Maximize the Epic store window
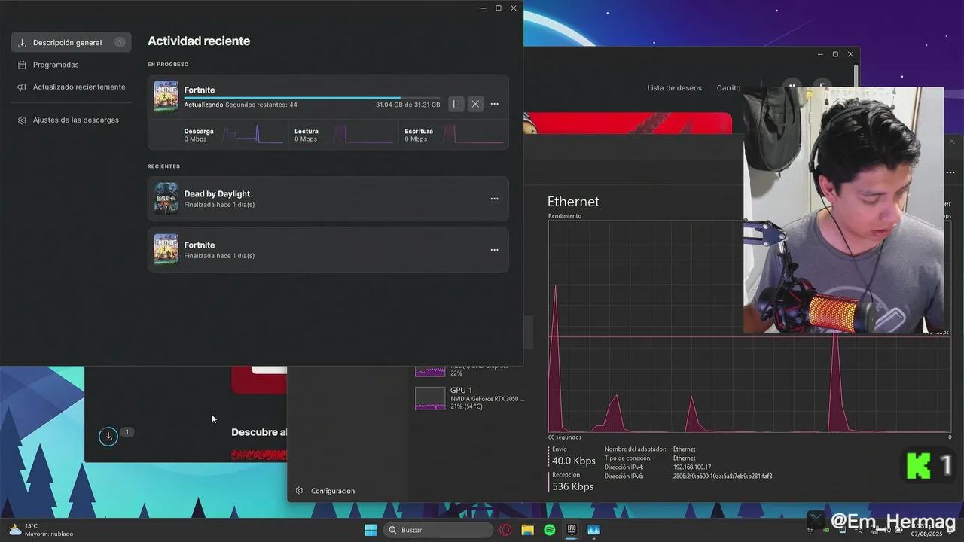The image size is (964, 542). (x=835, y=54)
